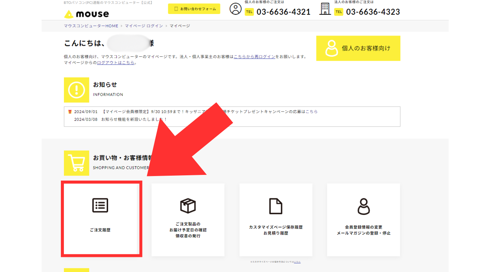Open 会員登録情報の変更 card

364,219
